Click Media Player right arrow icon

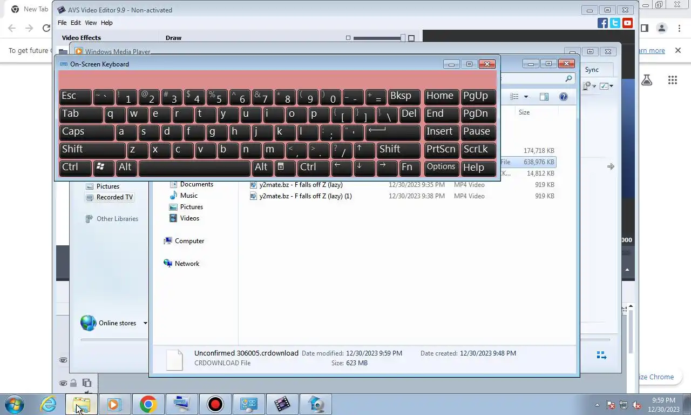pos(611,166)
